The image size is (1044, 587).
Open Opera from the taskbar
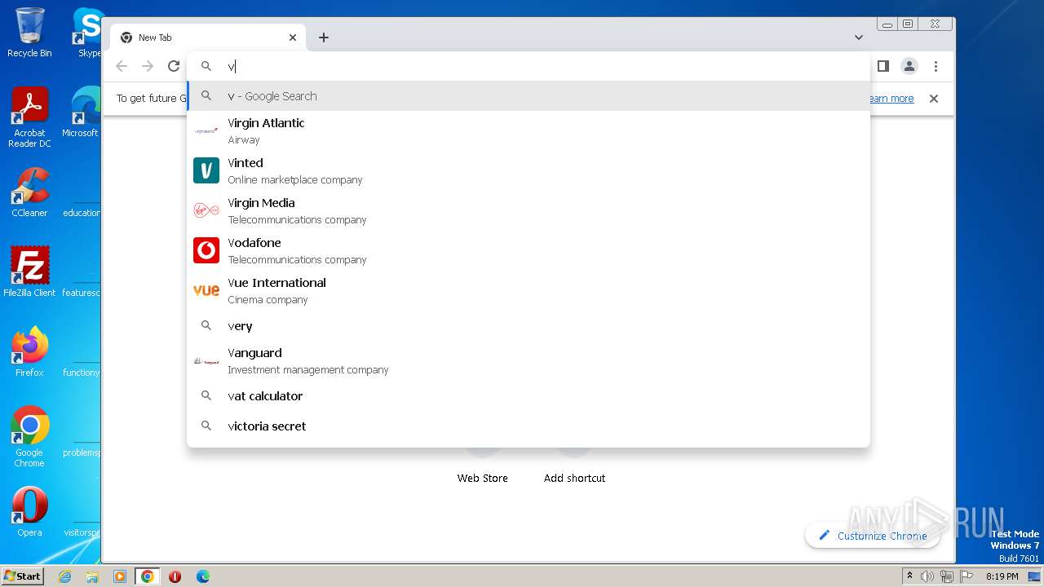(x=175, y=576)
